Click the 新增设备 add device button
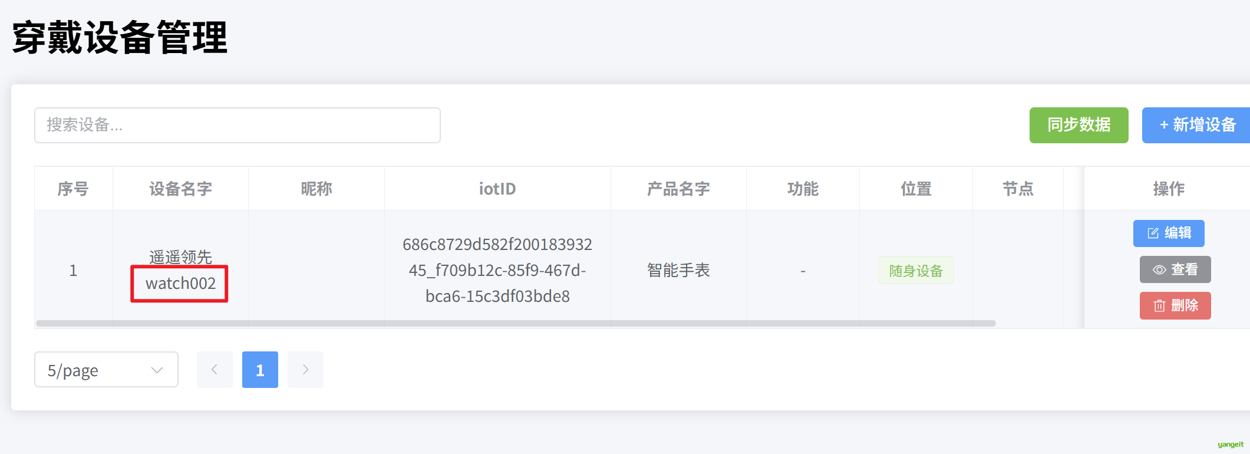 click(x=1196, y=125)
